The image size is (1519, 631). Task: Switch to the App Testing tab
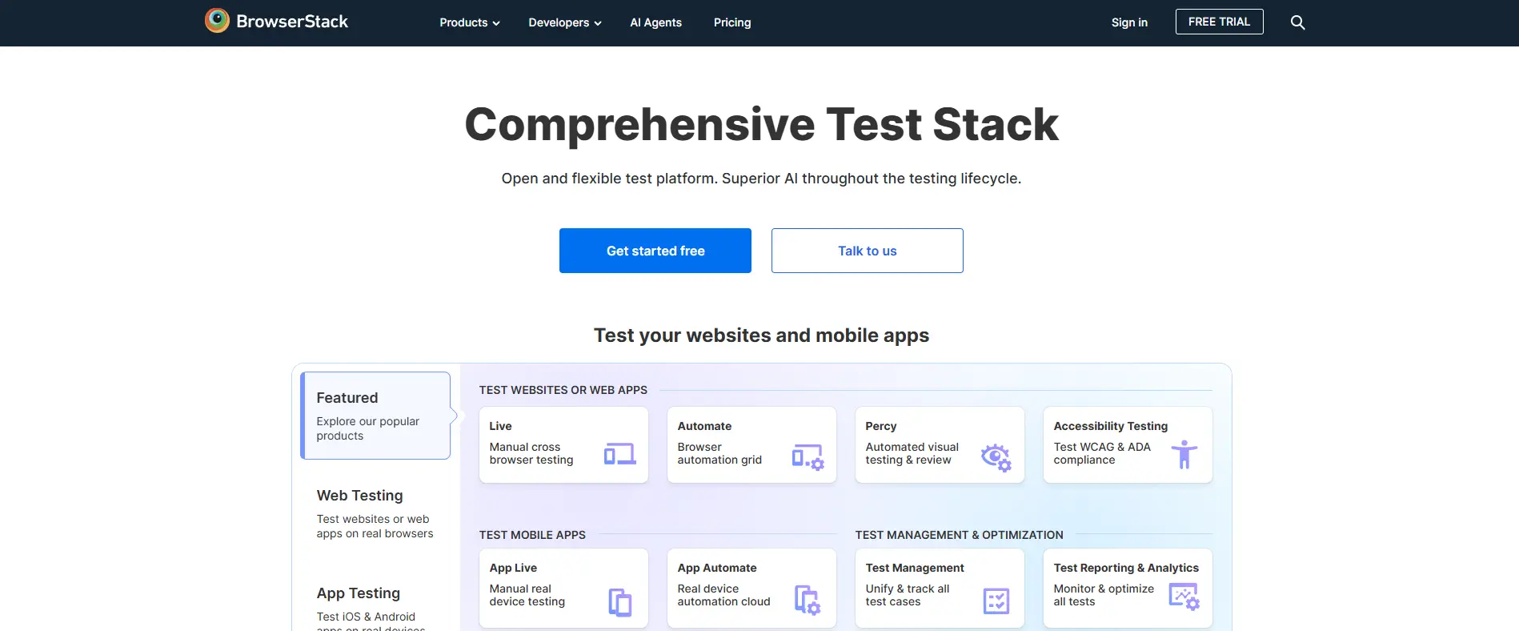pyautogui.click(x=375, y=605)
